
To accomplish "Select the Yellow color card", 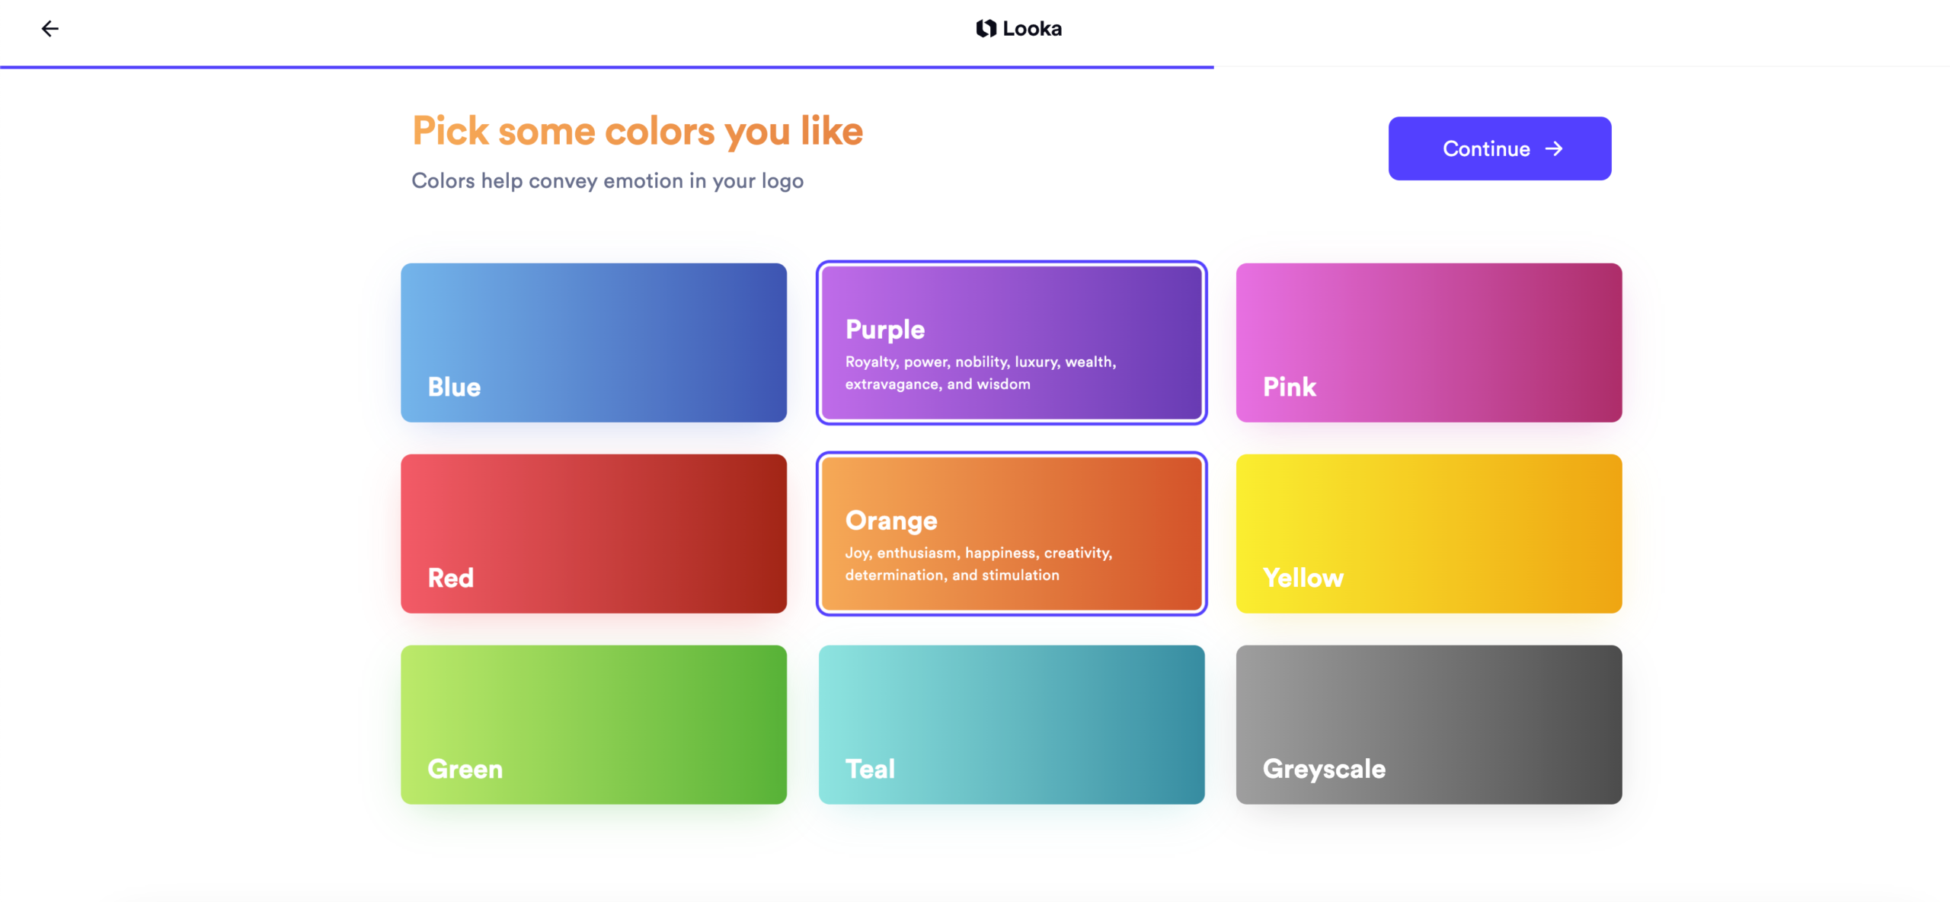I will [x=1428, y=534].
